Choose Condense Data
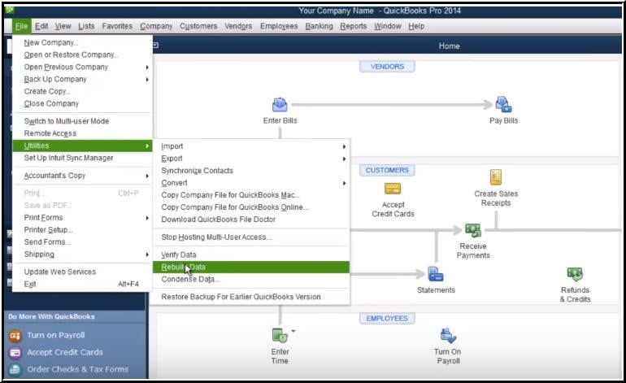This screenshot has width=626, height=383. 251,279
